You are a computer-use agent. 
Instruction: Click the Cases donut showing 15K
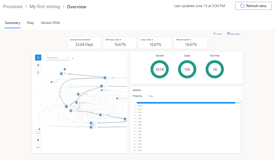[187, 69]
